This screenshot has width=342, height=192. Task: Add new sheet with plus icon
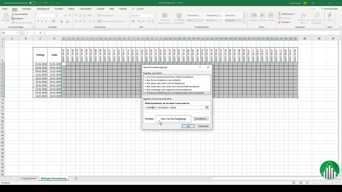[x=76, y=178]
